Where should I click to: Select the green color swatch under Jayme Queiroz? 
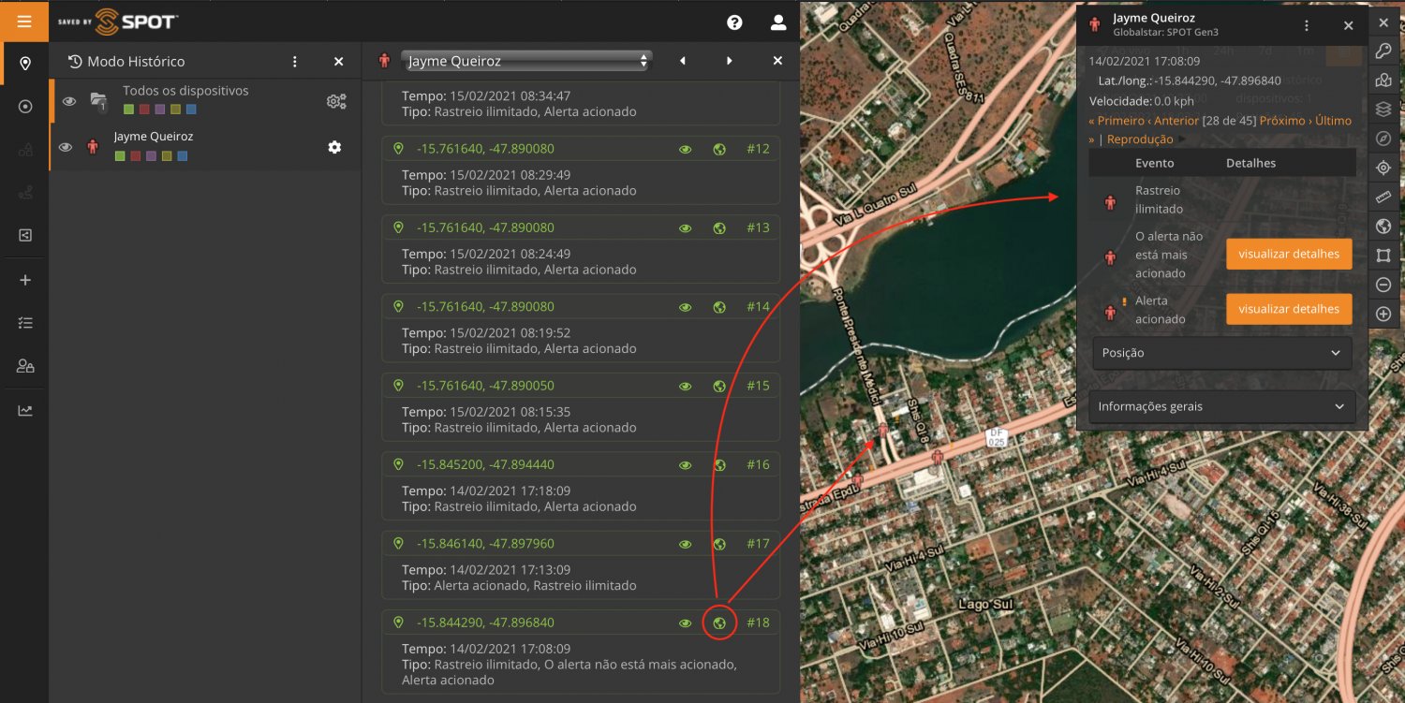pyautogui.click(x=120, y=155)
